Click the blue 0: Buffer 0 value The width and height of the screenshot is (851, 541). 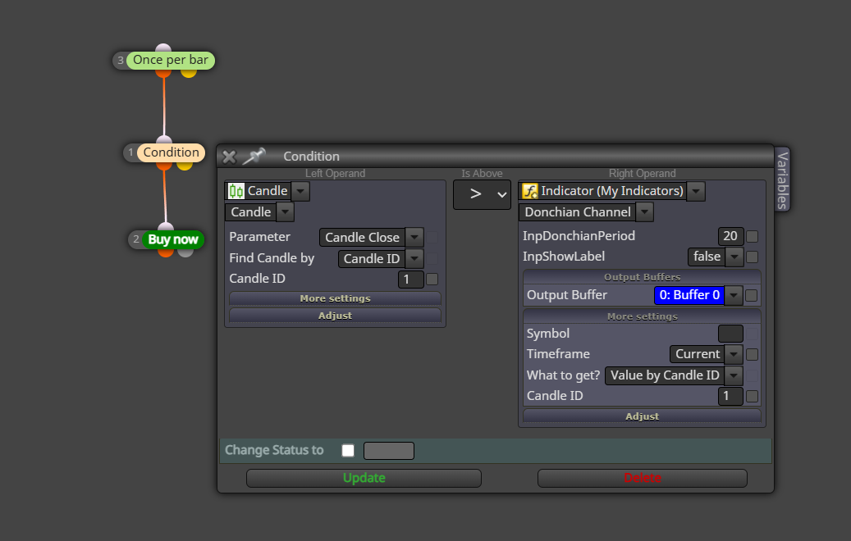[689, 295]
